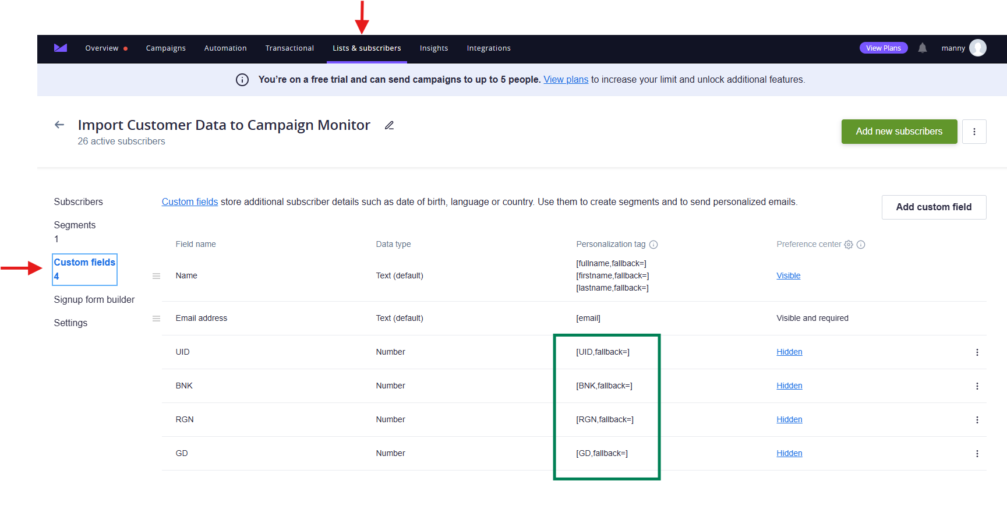This screenshot has height=509, width=1007.
Task: Click Add new subscribers button
Action: (899, 132)
